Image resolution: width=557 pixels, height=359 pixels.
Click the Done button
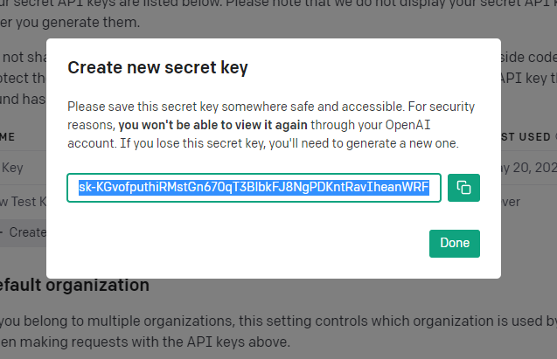455,244
